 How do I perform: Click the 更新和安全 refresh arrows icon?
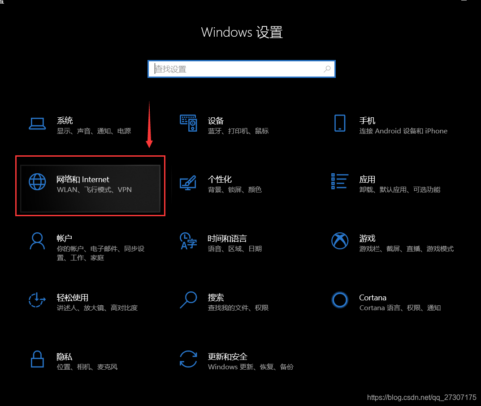(x=188, y=359)
